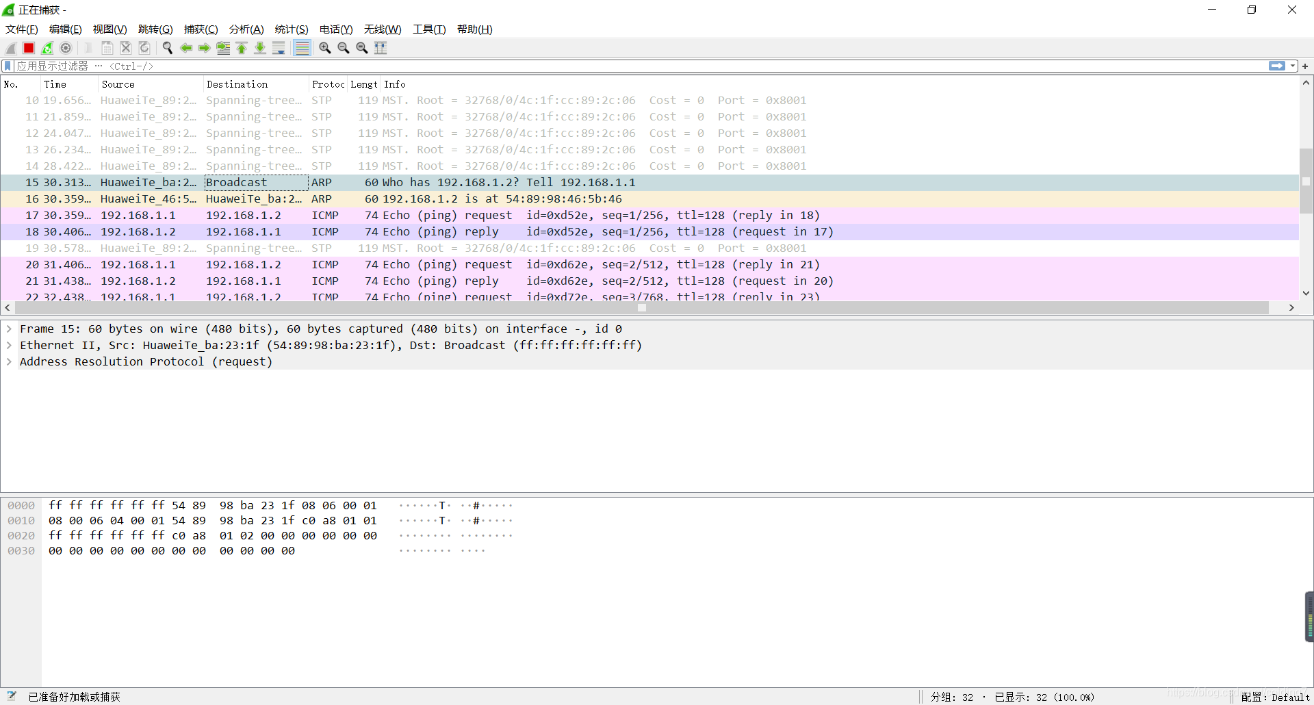Open the 捕获(C) menu
1314x705 pixels.
pos(201,29)
